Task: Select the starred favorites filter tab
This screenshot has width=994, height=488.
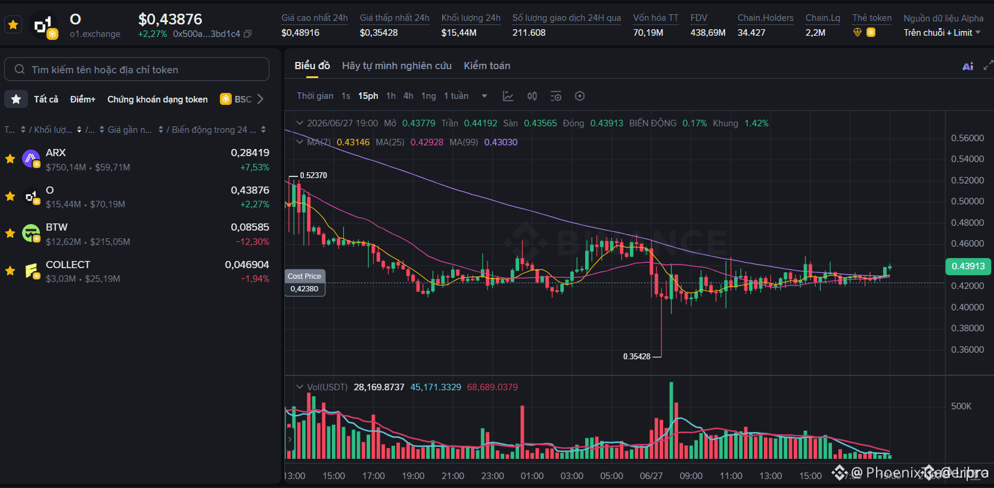Action: pos(16,99)
